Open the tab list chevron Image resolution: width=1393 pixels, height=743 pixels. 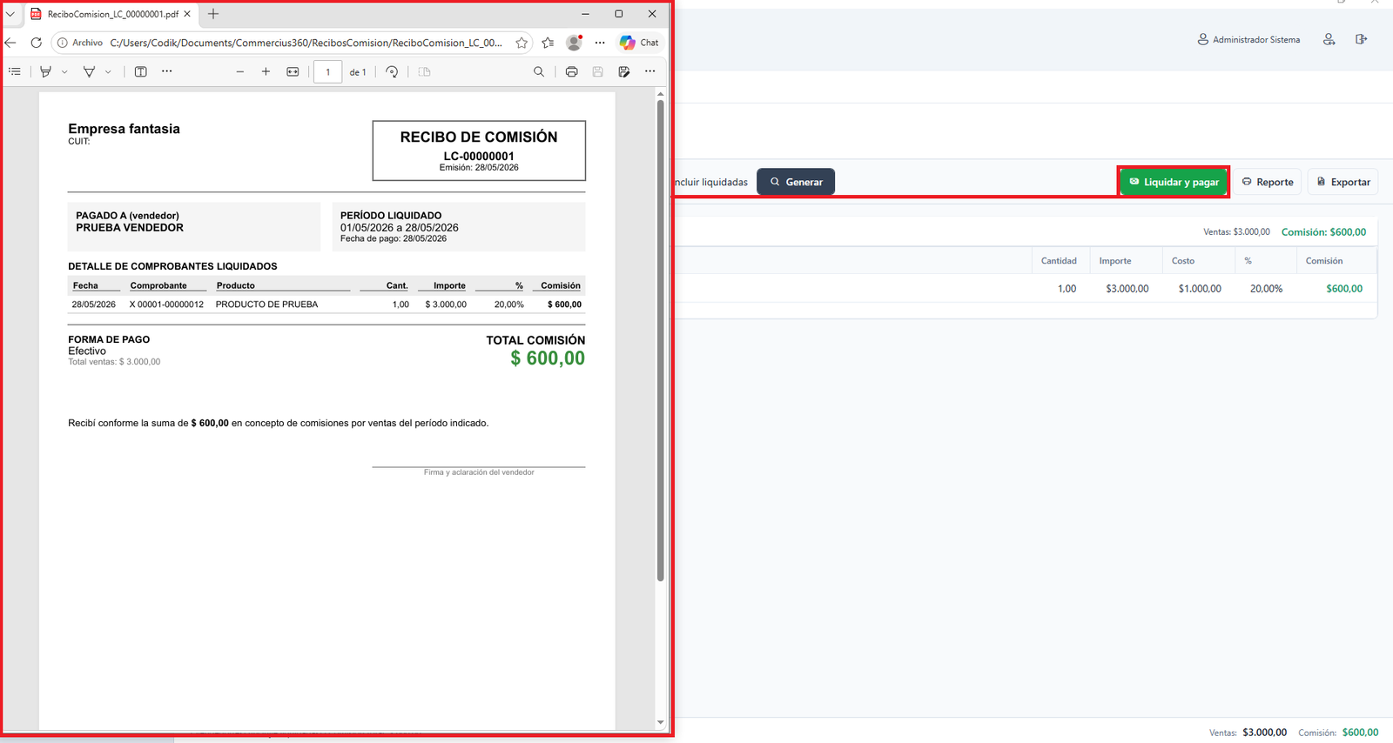pyautogui.click(x=10, y=14)
